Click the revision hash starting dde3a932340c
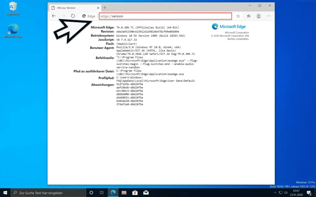316x197 pixels. tap(148, 32)
